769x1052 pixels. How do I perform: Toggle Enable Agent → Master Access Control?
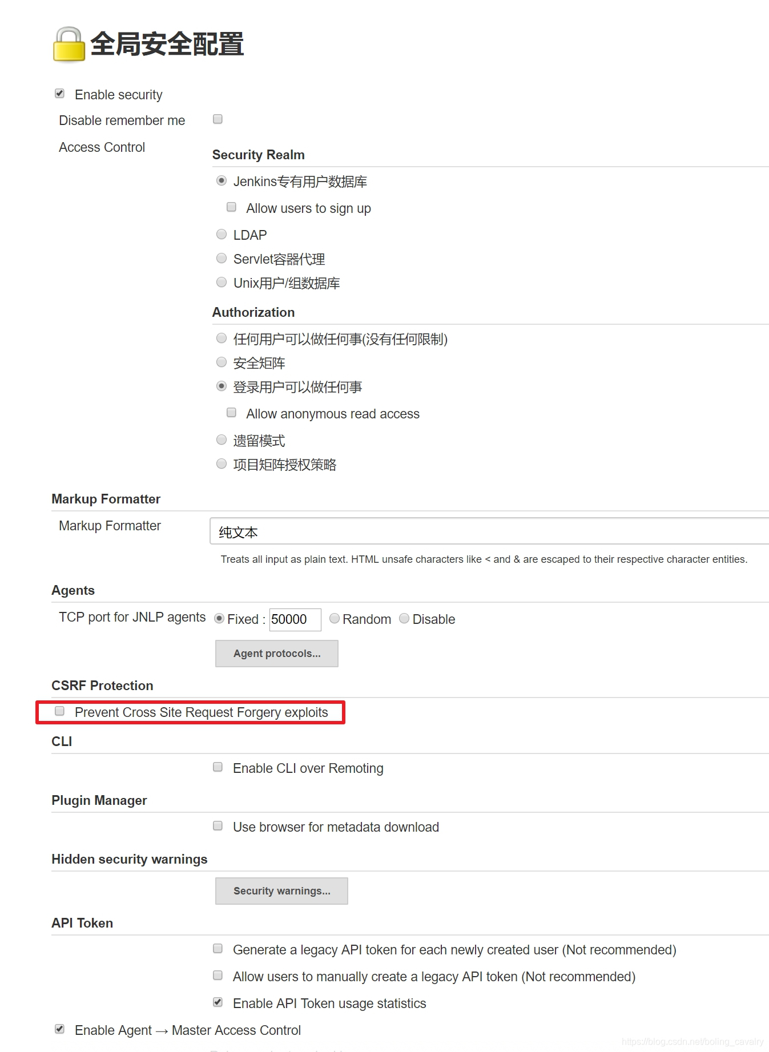click(x=59, y=1029)
